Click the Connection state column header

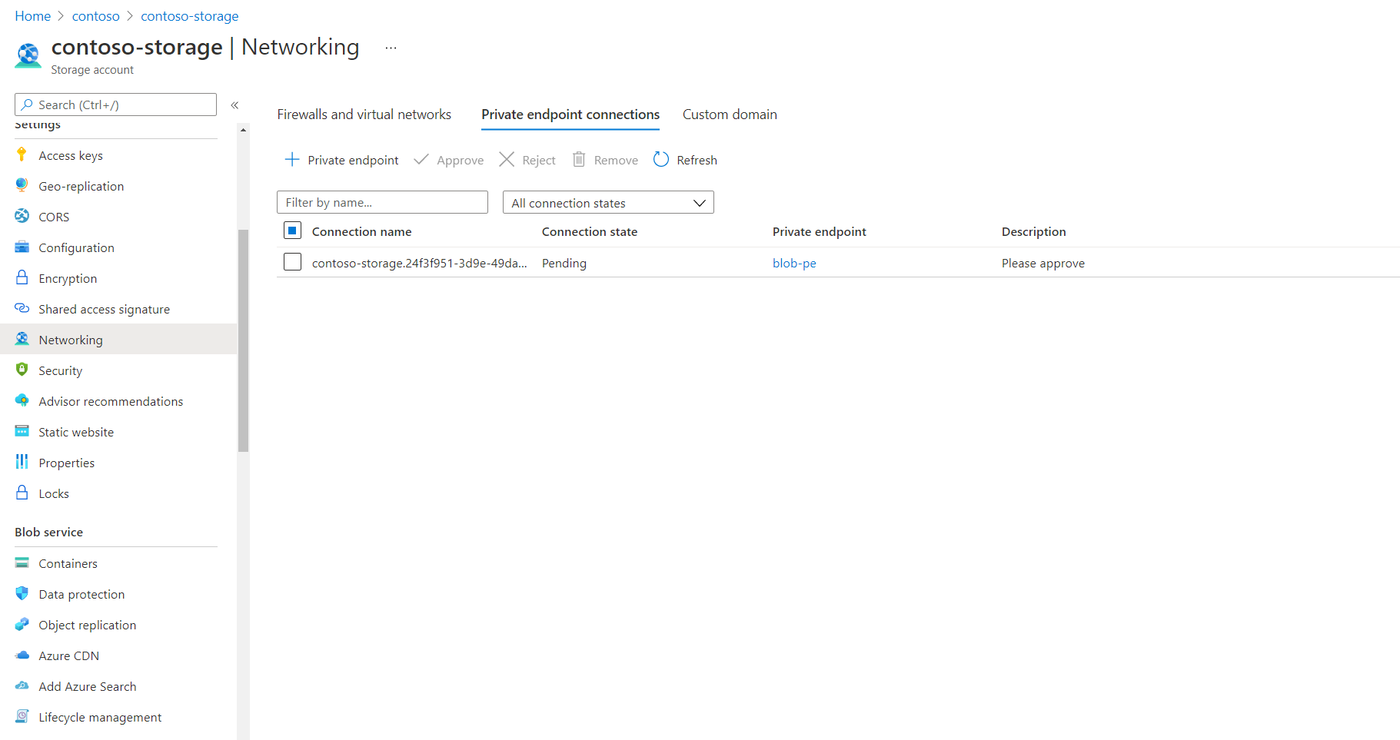tap(590, 231)
